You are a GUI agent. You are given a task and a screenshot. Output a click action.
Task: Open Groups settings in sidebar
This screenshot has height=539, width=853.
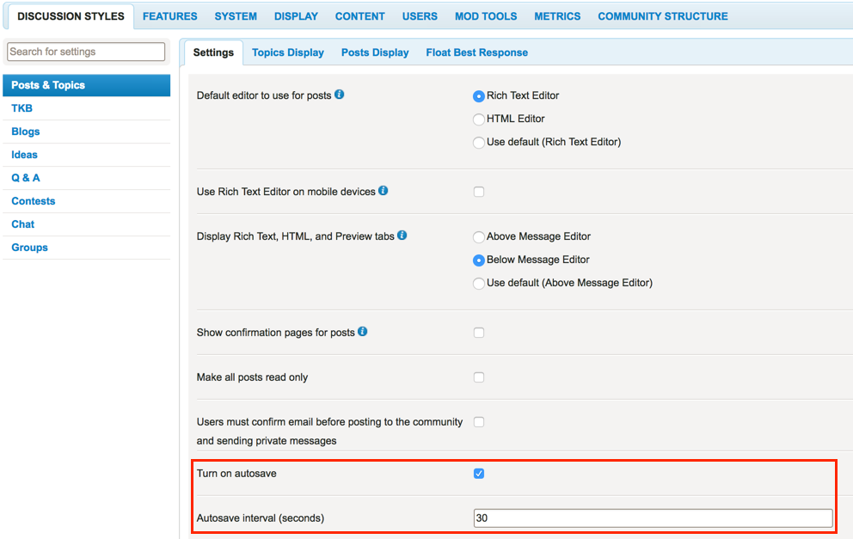87,248
